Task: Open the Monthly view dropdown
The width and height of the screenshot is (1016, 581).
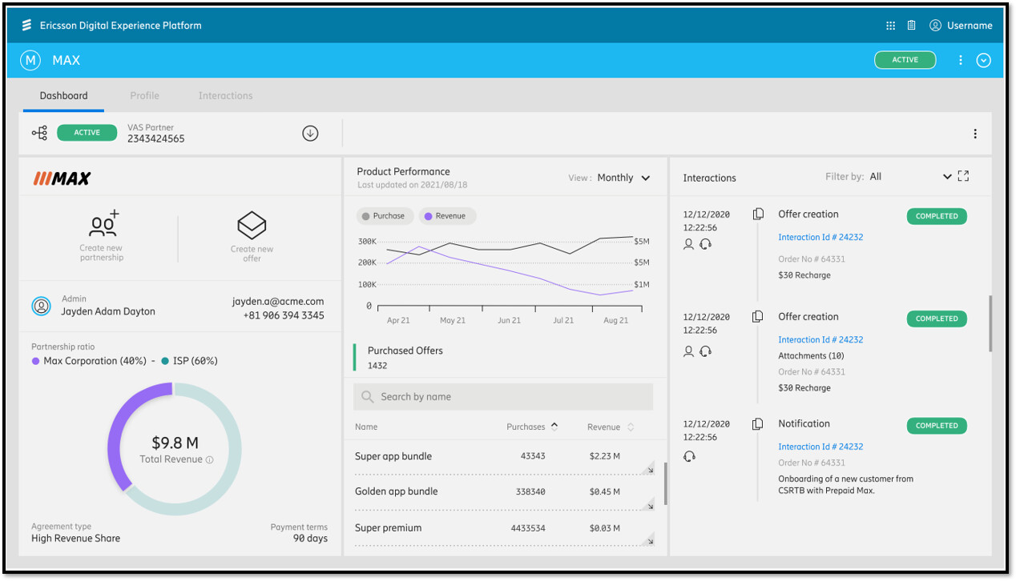Action: coord(623,178)
